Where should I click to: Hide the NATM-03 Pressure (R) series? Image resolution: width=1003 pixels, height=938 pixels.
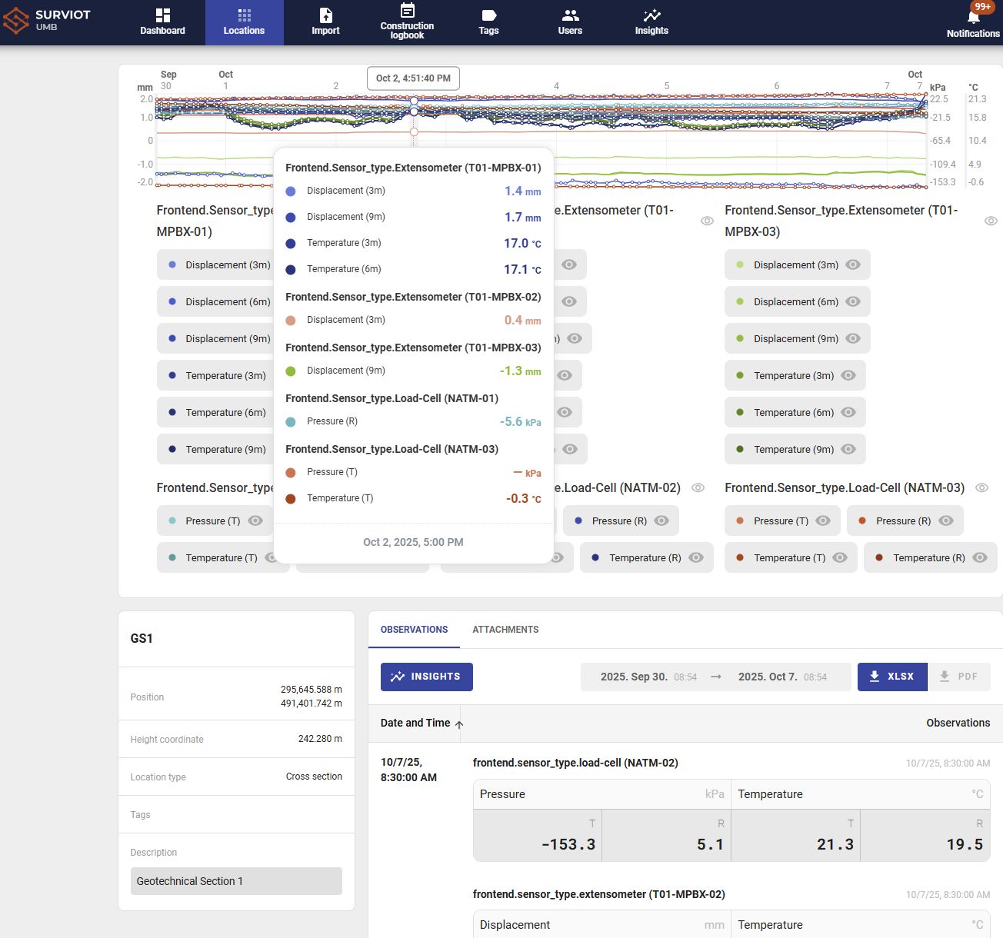(x=946, y=521)
